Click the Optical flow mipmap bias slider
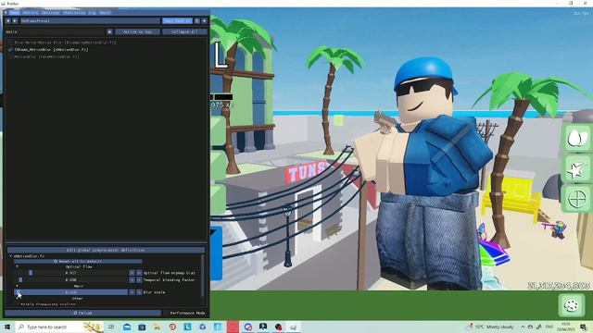Viewport: 593px width, 333px height. click(x=71, y=273)
